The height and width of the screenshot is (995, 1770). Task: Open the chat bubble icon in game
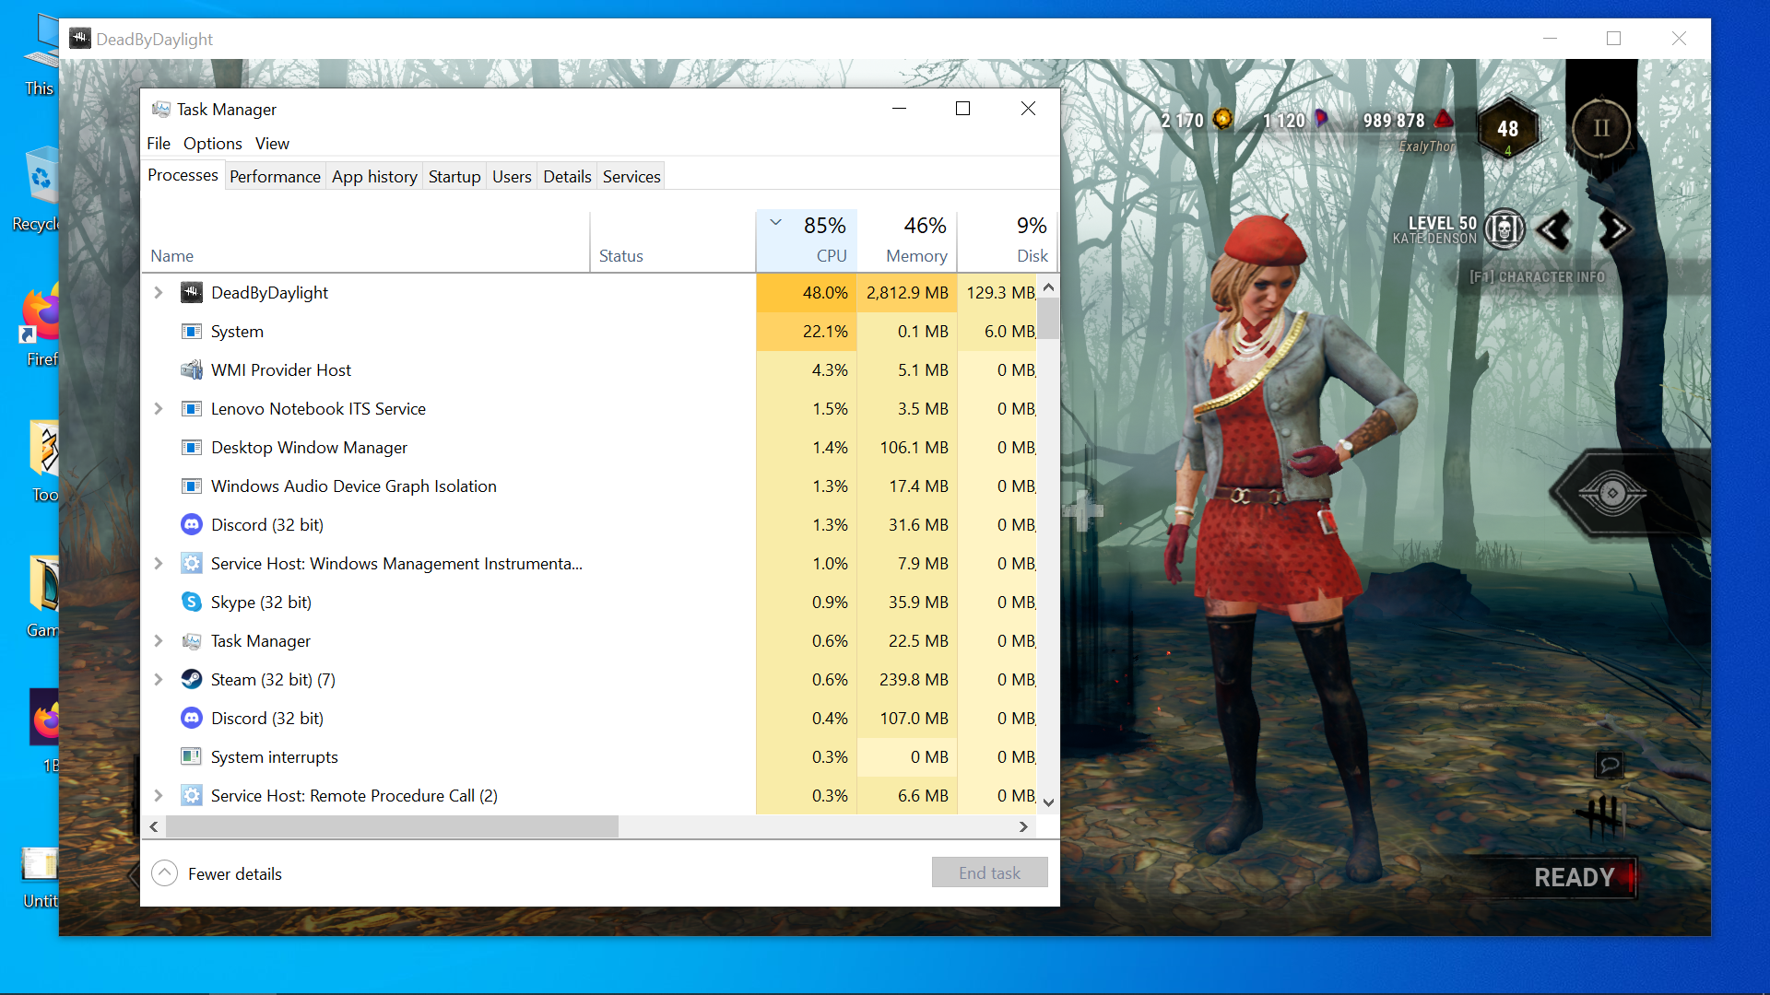point(1609,765)
